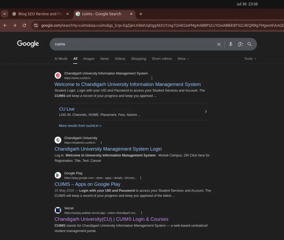This screenshot has height=240, width=284.
Task: Show Short videos results
Action: point(162,59)
